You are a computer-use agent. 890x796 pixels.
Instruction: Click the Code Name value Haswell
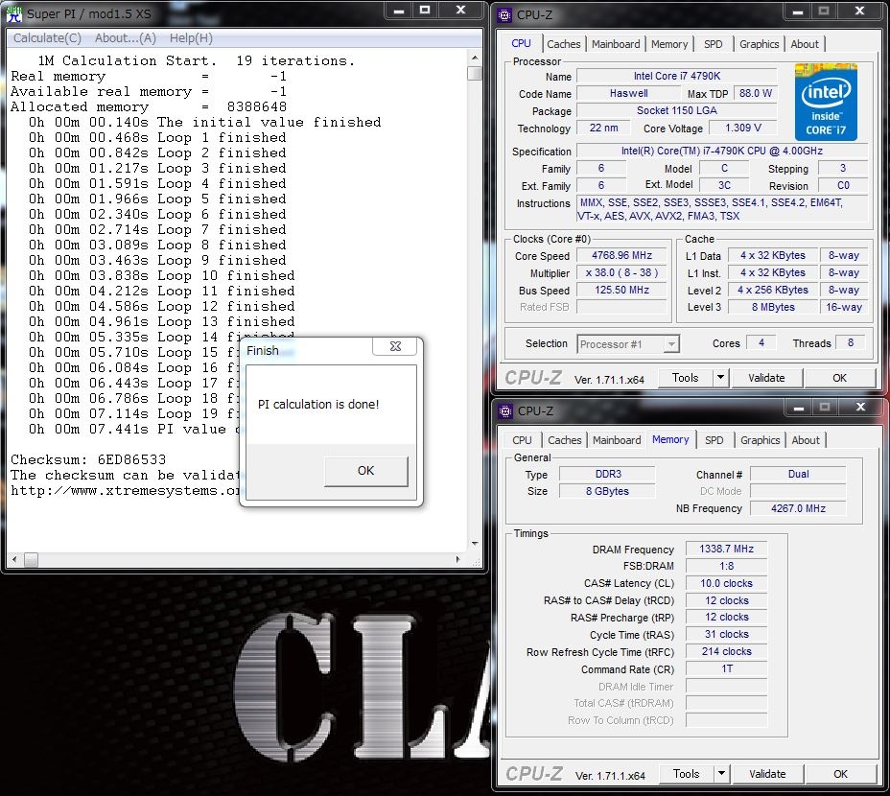tap(628, 93)
